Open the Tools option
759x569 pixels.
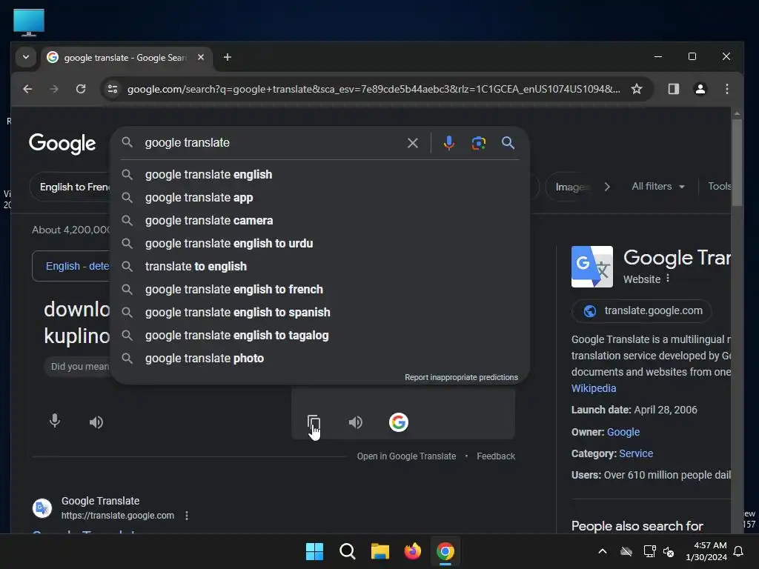(x=719, y=186)
